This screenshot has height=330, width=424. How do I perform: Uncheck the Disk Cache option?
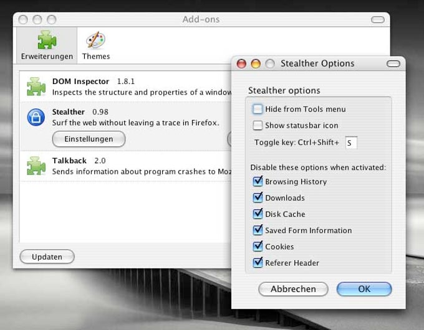click(258, 214)
